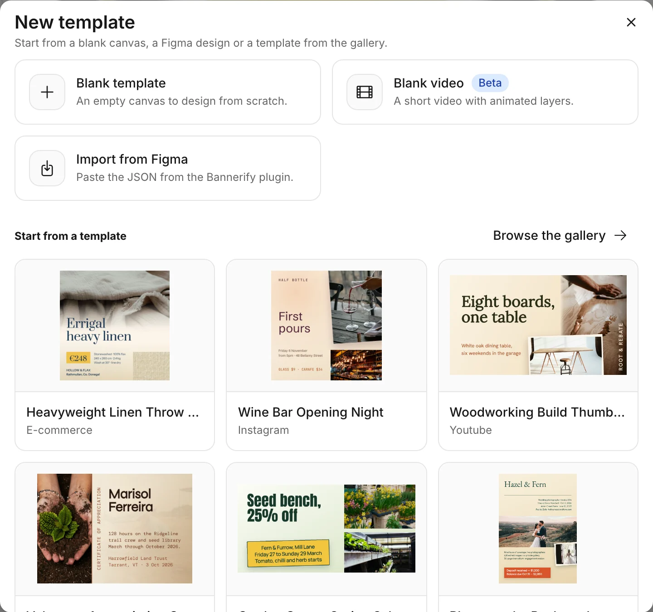Image resolution: width=653 pixels, height=612 pixels.
Task: Click the Blank template title text
Action: pos(121,83)
